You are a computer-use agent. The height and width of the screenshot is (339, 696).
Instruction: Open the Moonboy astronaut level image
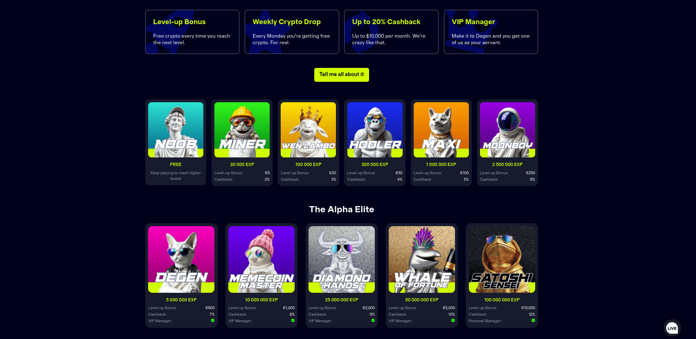pyautogui.click(x=507, y=130)
